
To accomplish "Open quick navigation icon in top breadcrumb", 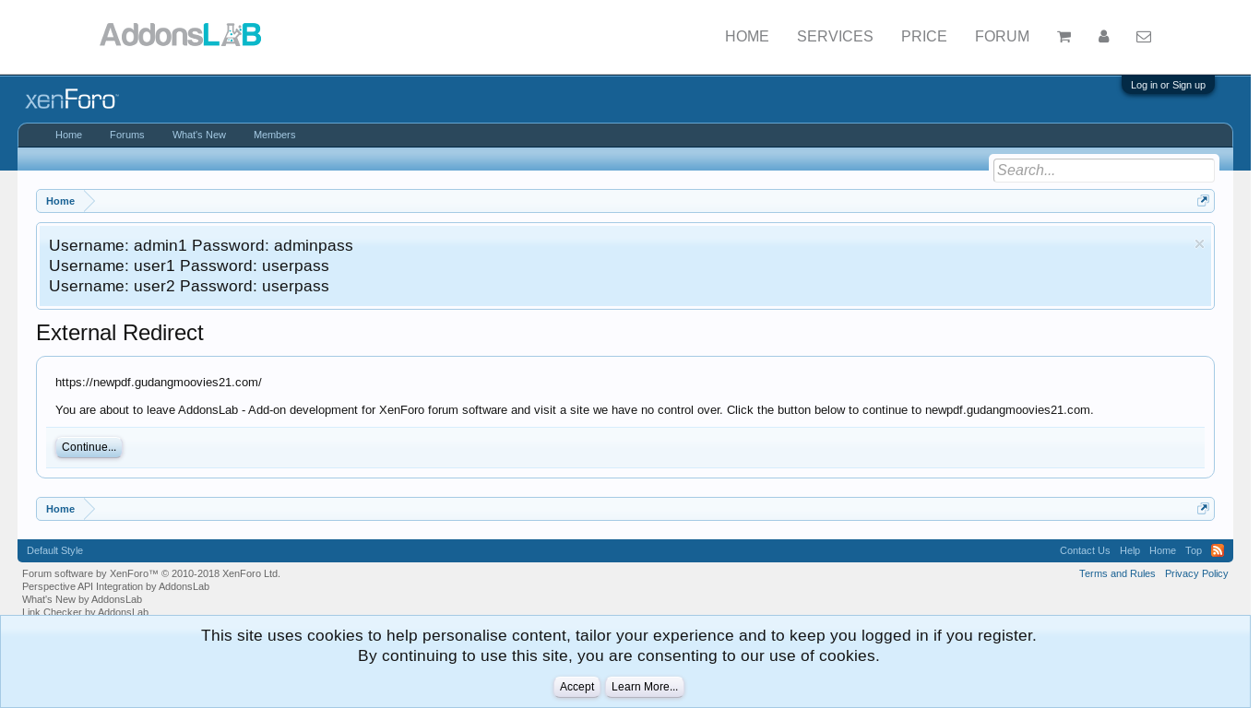I will 1203,201.
